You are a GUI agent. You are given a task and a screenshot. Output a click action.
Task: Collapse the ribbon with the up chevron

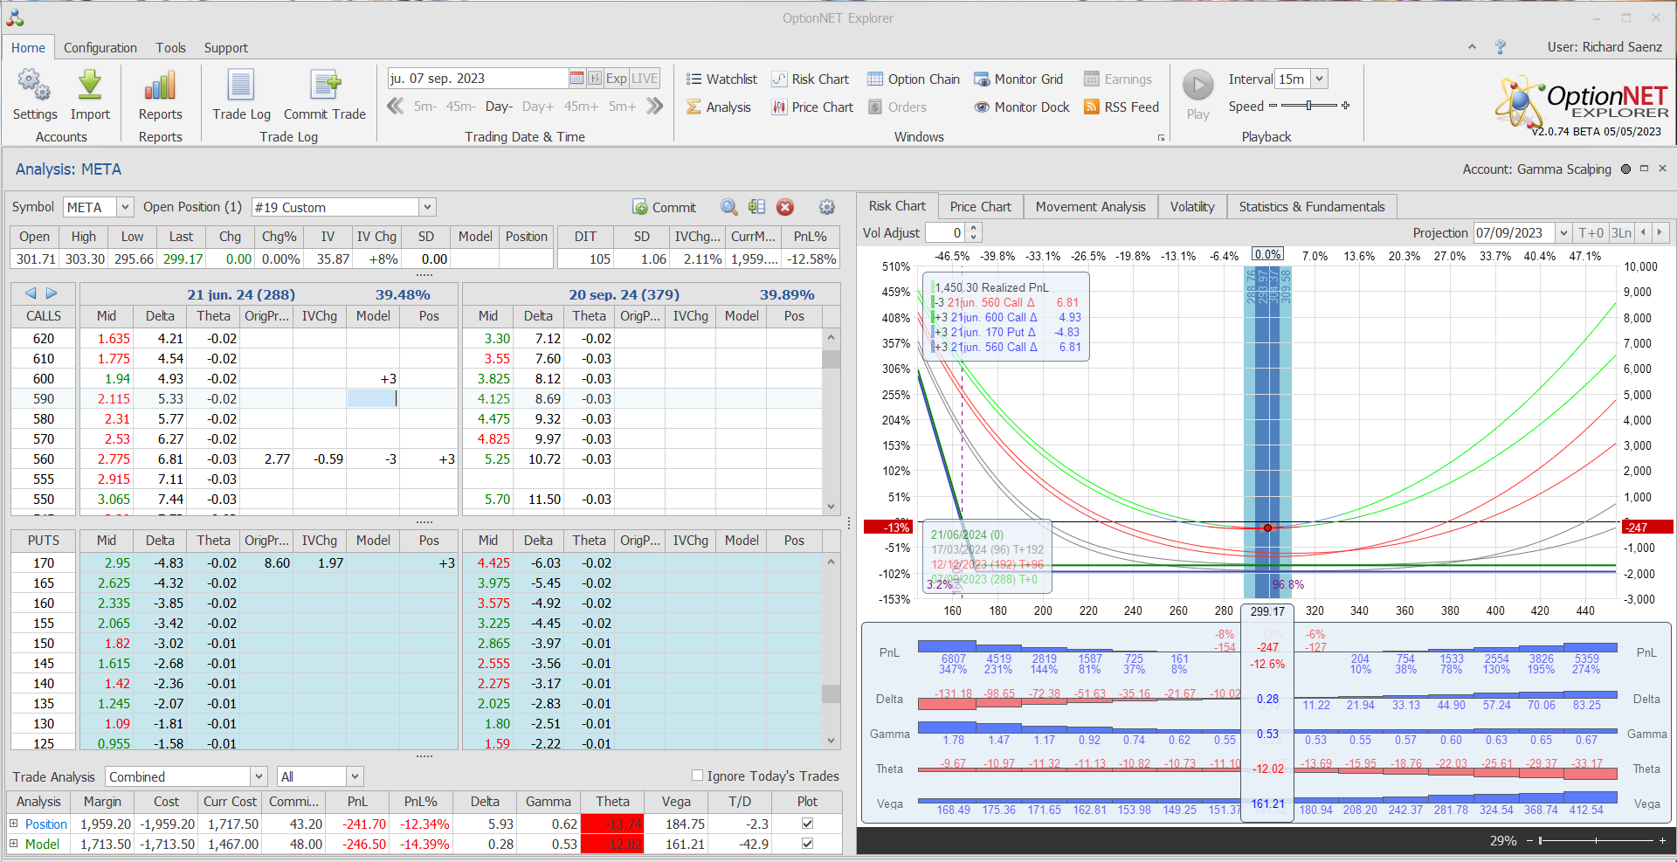(1472, 47)
